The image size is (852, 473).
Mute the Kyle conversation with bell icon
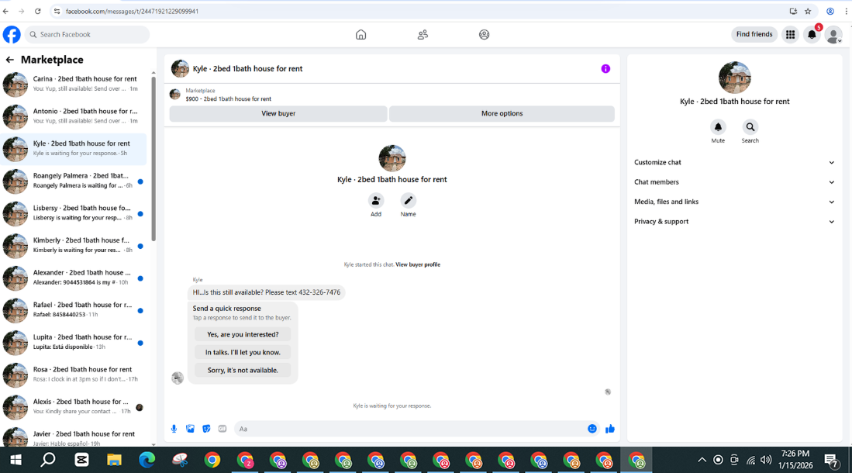[x=718, y=127]
